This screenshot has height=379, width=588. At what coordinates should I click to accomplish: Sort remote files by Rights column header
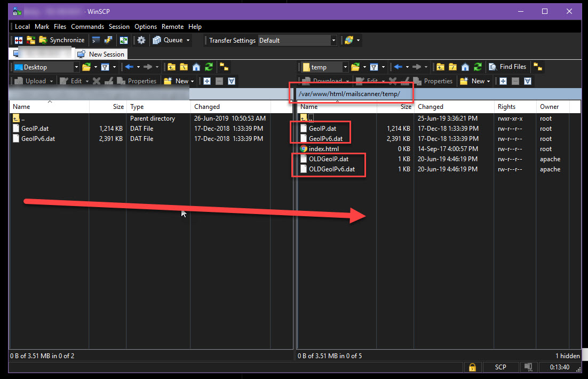coord(506,107)
